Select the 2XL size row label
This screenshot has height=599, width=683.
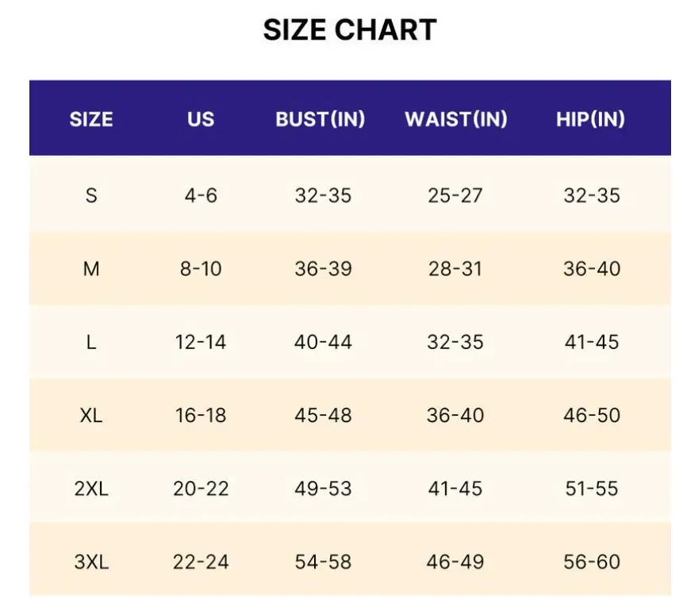[91, 489]
